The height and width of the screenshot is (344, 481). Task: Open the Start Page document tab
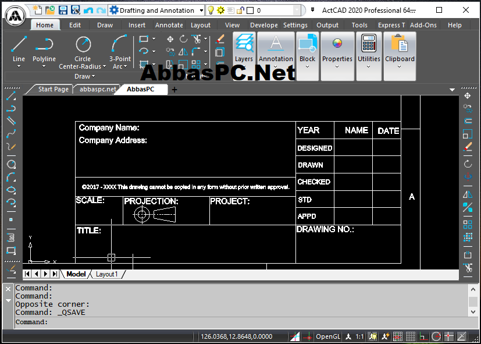[x=53, y=89]
